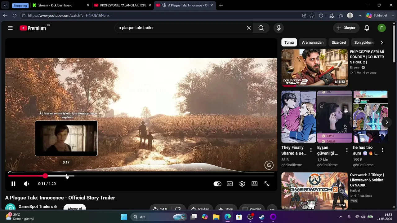Click the browser back arrow
The width and height of the screenshot is (397, 223).
point(5,15)
